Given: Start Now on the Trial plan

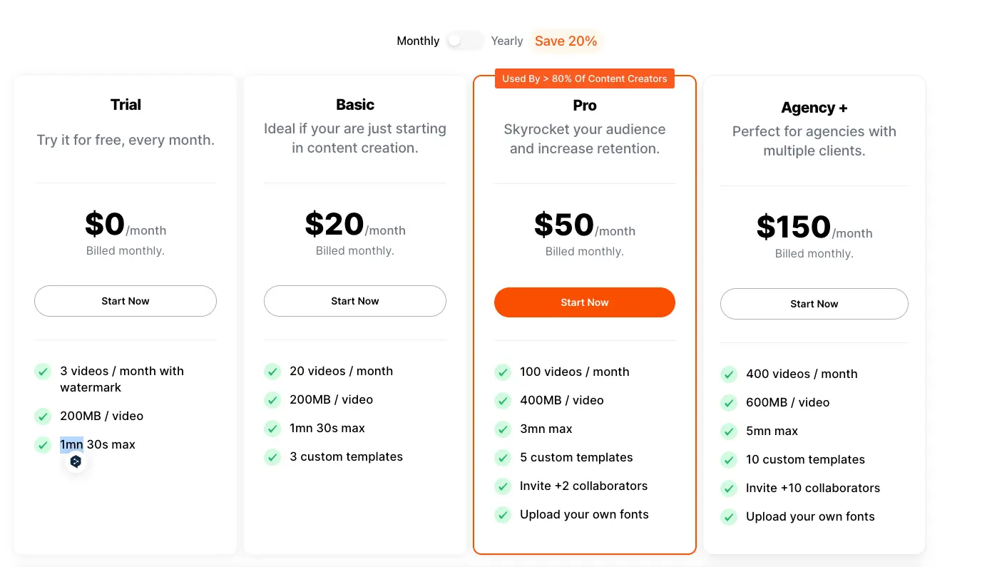Looking at the screenshot, I should click(125, 301).
